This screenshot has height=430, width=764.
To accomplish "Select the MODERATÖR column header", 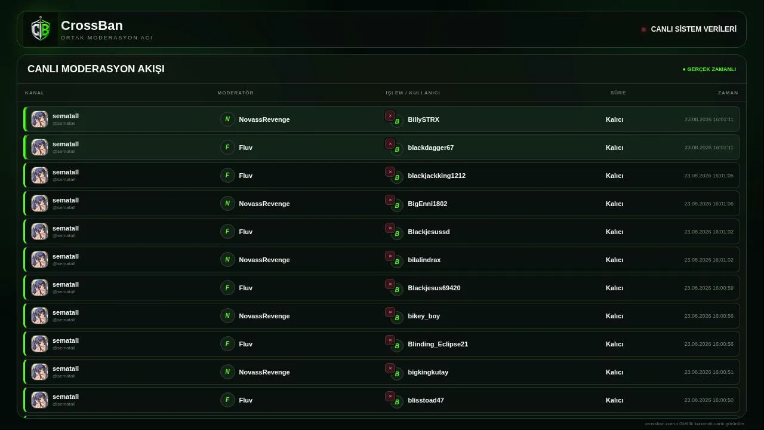I will click(236, 93).
